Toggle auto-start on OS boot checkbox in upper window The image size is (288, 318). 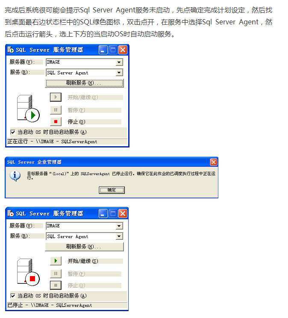(x=13, y=132)
